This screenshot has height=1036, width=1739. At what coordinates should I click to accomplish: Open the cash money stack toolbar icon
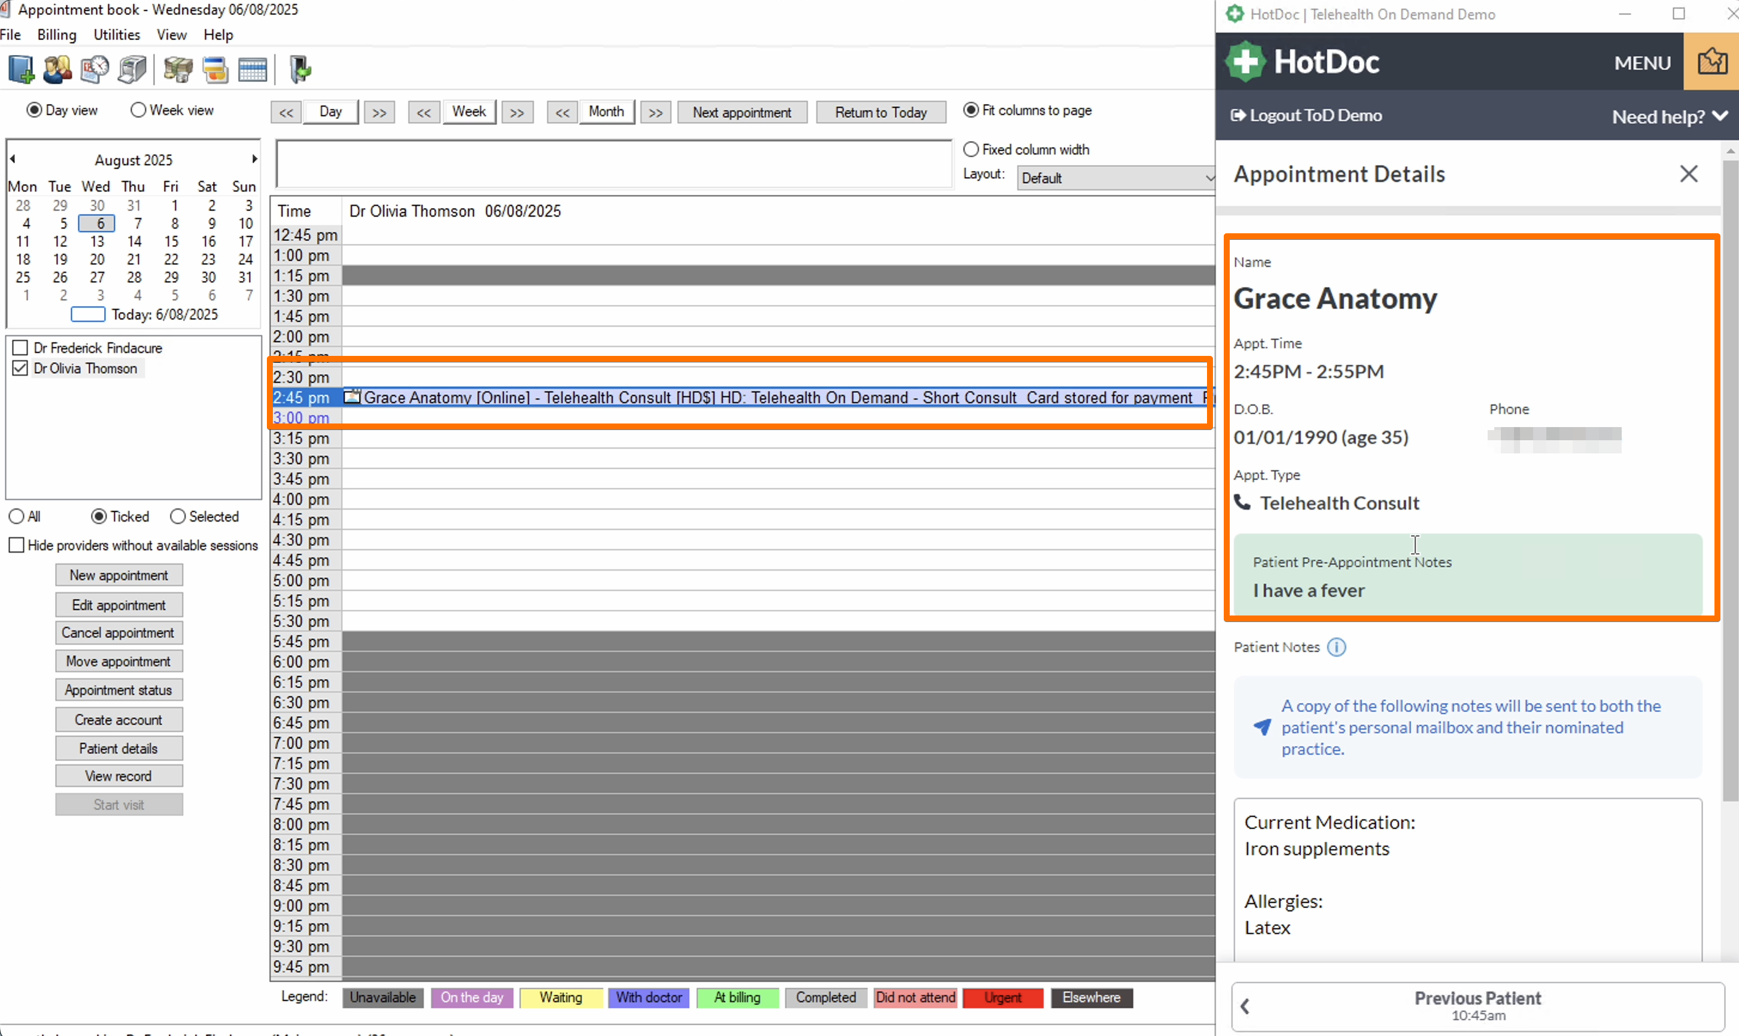(178, 69)
